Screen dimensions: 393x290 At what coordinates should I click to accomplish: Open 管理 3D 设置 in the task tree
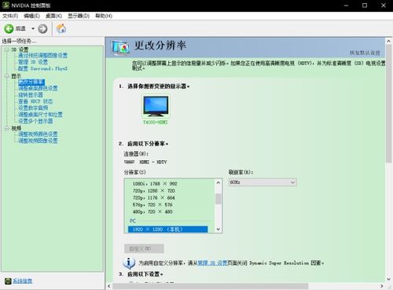(33, 62)
